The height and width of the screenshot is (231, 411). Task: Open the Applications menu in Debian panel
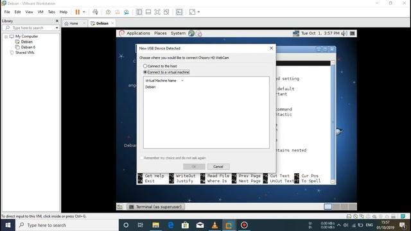coord(139,33)
